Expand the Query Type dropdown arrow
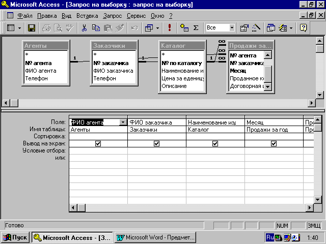Screen dimensions: 326x244 click(x=157, y=28)
